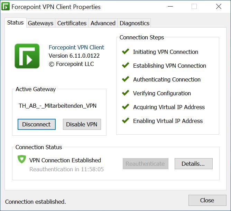Switch to the Gateways tab

pos(41,23)
